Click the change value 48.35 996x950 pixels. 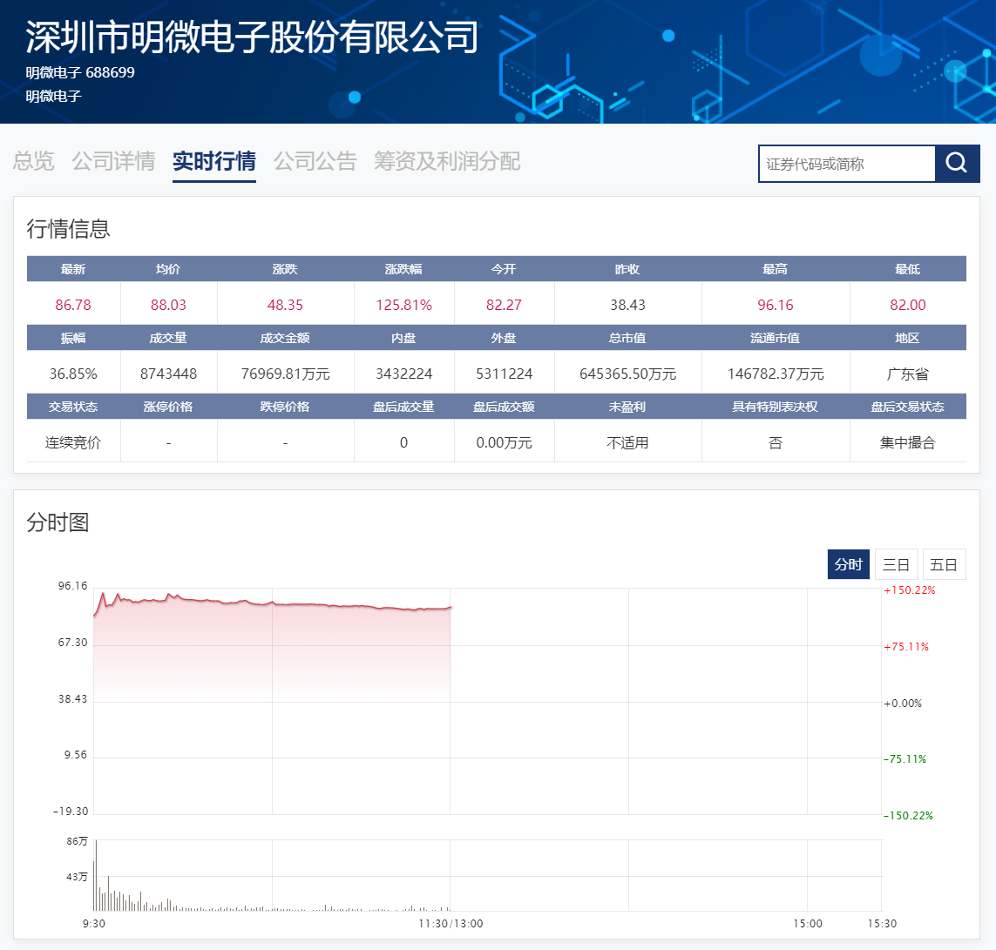[x=285, y=306]
